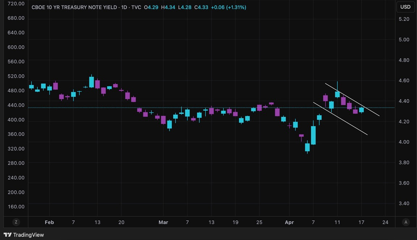The width and height of the screenshot is (417, 240).
Task: Click the tall cyan candle near April 7
Action: (x=313, y=135)
